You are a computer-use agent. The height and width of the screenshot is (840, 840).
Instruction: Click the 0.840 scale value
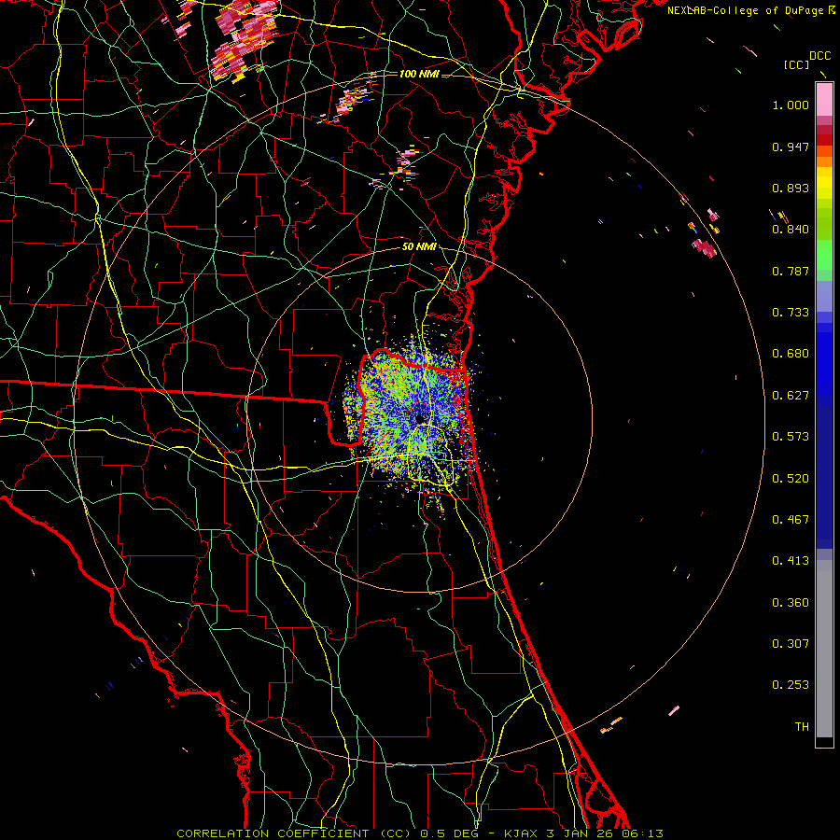point(791,230)
